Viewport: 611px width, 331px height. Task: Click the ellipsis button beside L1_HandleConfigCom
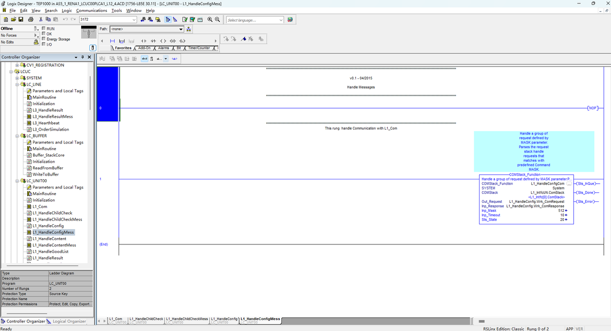[x=569, y=184]
